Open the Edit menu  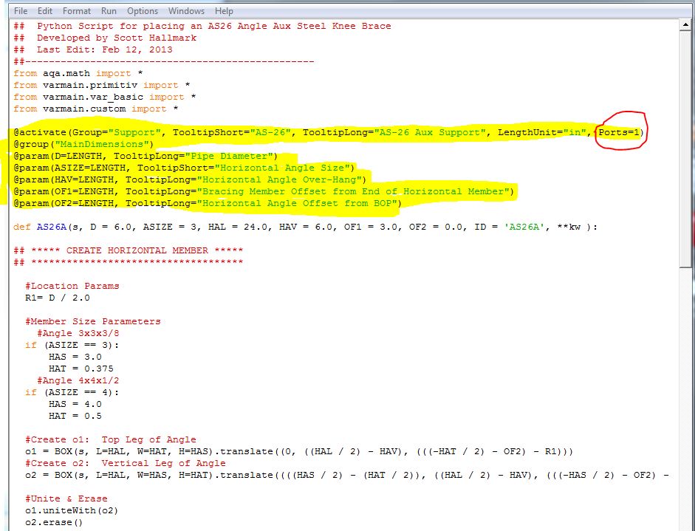tap(45, 10)
